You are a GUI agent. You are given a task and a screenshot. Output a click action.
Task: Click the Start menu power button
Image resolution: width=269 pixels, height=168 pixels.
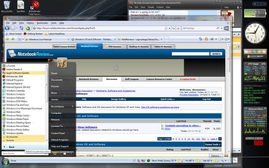tap(55, 153)
